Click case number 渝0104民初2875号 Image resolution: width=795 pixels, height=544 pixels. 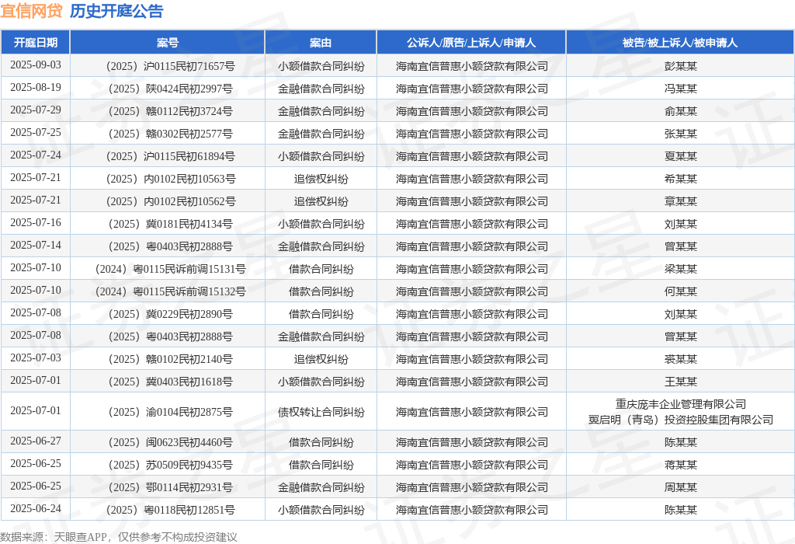(170, 412)
